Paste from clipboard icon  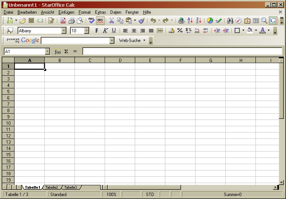pyautogui.click(x=129, y=20)
